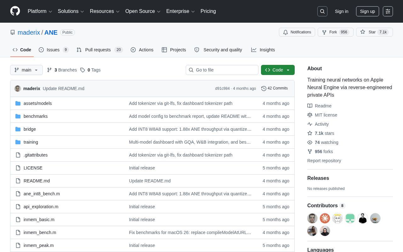Image resolution: width=403 pixels, height=252 pixels.
Task: View the Activity pulse link in About
Action: coord(318,124)
